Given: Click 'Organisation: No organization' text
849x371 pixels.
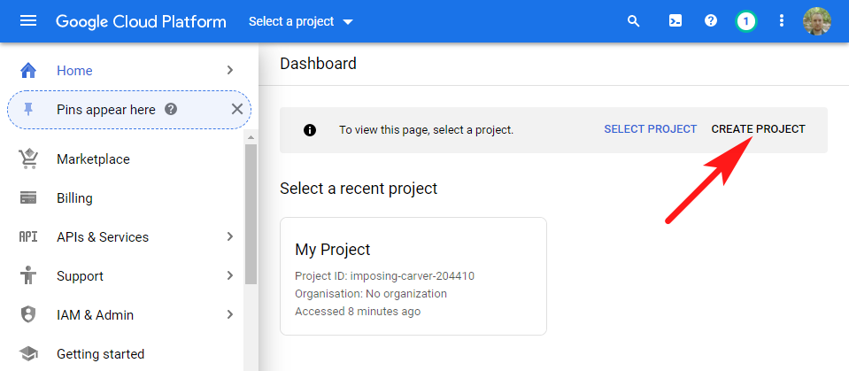Looking at the screenshot, I should point(371,294).
